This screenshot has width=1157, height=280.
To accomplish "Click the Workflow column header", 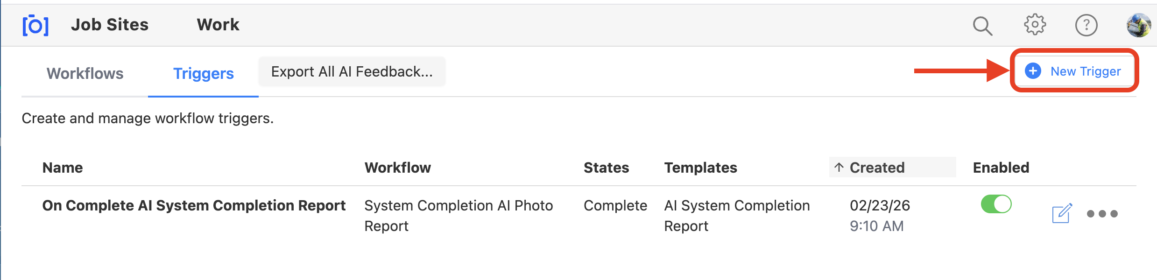I will pyautogui.click(x=397, y=168).
